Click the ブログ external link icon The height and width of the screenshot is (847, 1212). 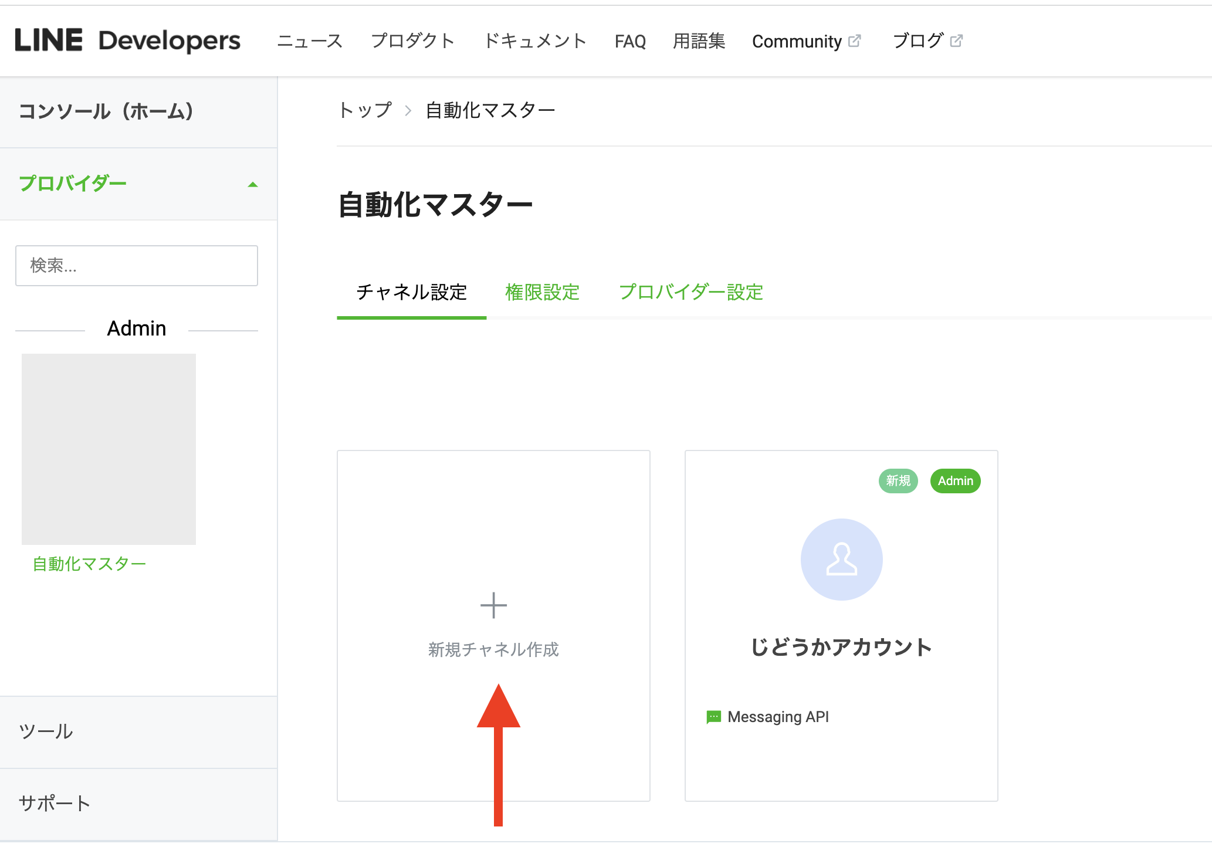pyautogui.click(x=956, y=41)
